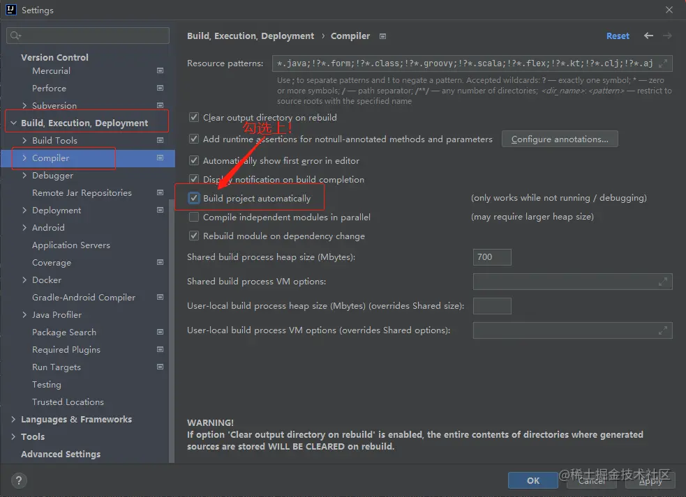
Task: Click project-level icon on Compiler row
Action: pos(160,158)
